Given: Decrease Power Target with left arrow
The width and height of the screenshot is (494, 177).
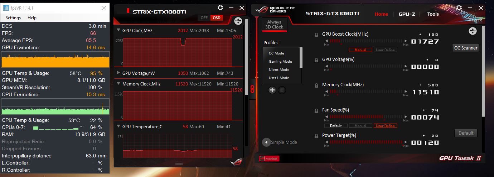Looking at the screenshot, I should coord(326,142).
